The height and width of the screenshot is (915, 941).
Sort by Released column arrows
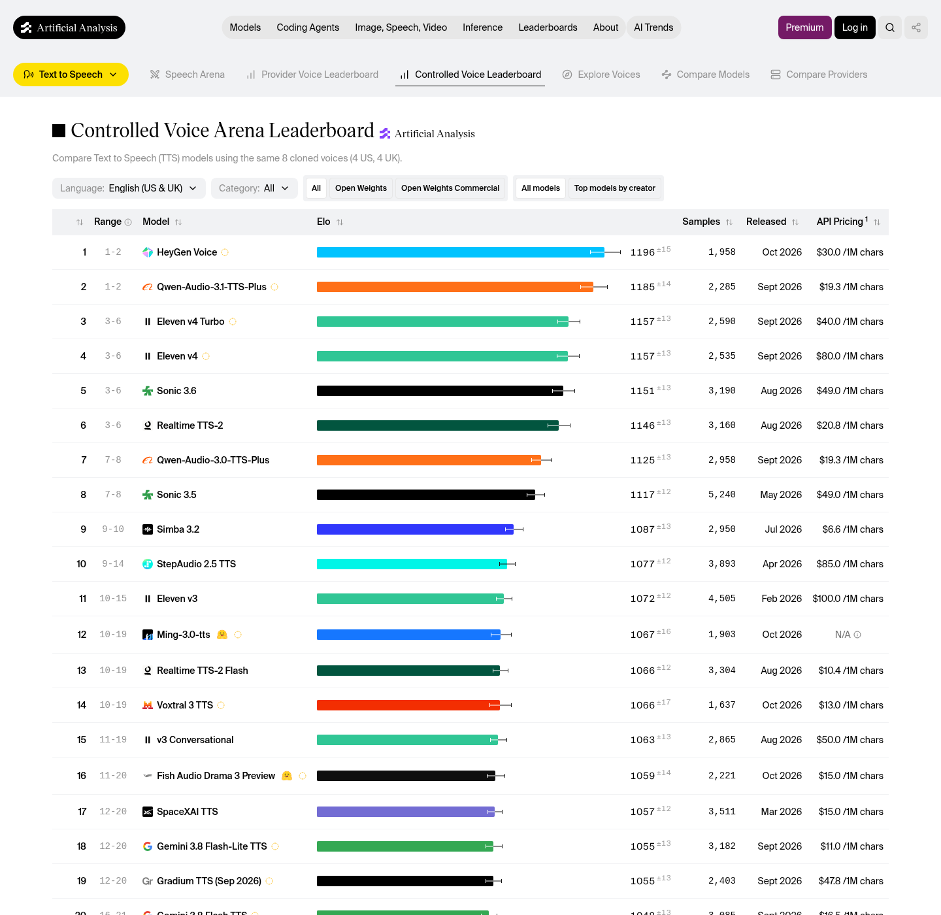click(x=795, y=222)
